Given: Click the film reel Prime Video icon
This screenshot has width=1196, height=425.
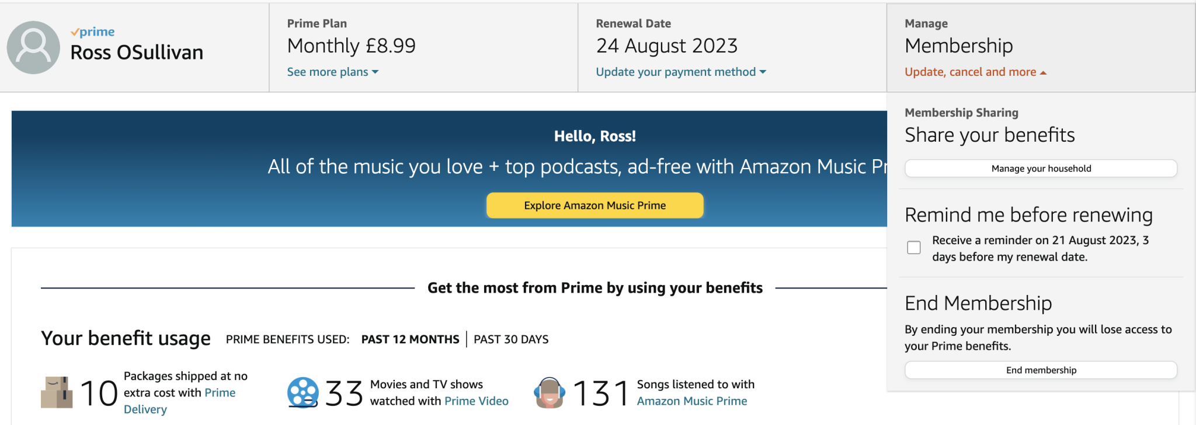Looking at the screenshot, I should (x=303, y=392).
